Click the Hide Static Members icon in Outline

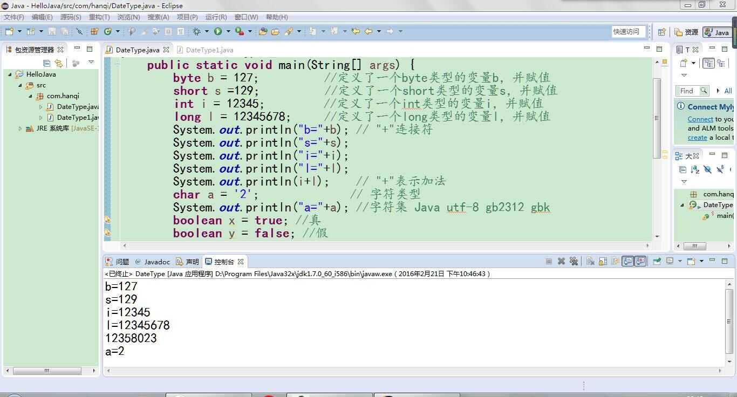720,169
